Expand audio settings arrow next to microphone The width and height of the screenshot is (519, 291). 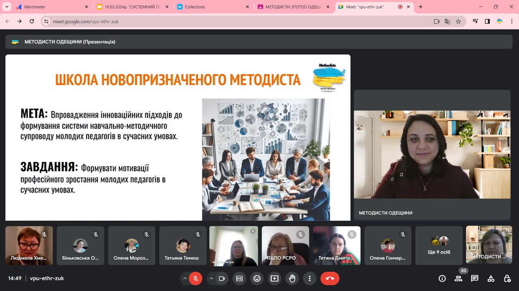[185, 278]
